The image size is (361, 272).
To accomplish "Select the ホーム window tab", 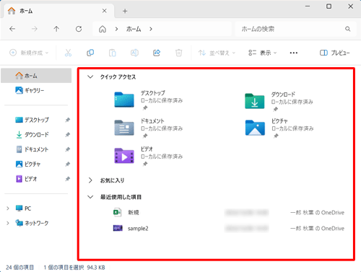I will pos(58,11).
